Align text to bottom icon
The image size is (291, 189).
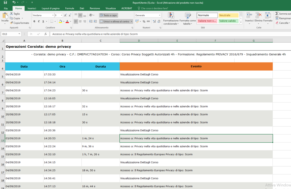point(85,15)
